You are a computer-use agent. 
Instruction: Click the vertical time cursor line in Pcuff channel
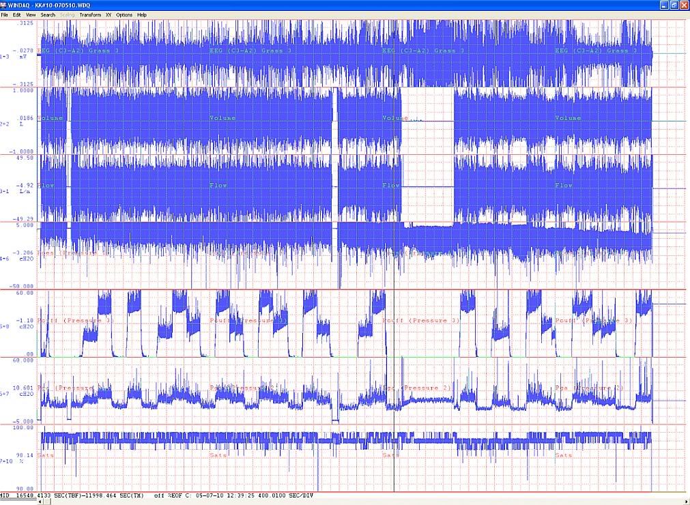tap(394, 323)
